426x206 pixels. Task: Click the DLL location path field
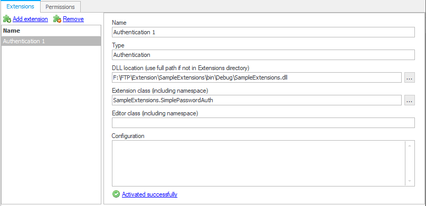point(257,77)
